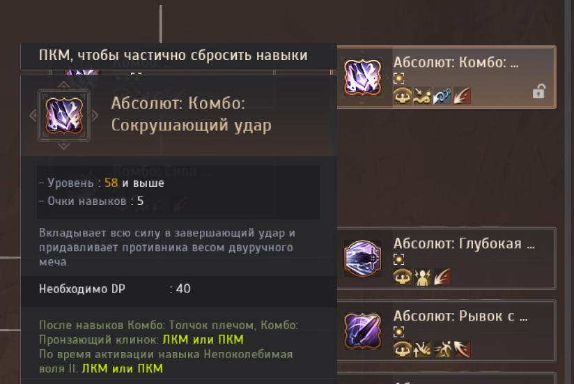Click the chain effect icon in Абсолют: Комбо row
The height and width of the screenshot is (384, 574).
tap(442, 96)
